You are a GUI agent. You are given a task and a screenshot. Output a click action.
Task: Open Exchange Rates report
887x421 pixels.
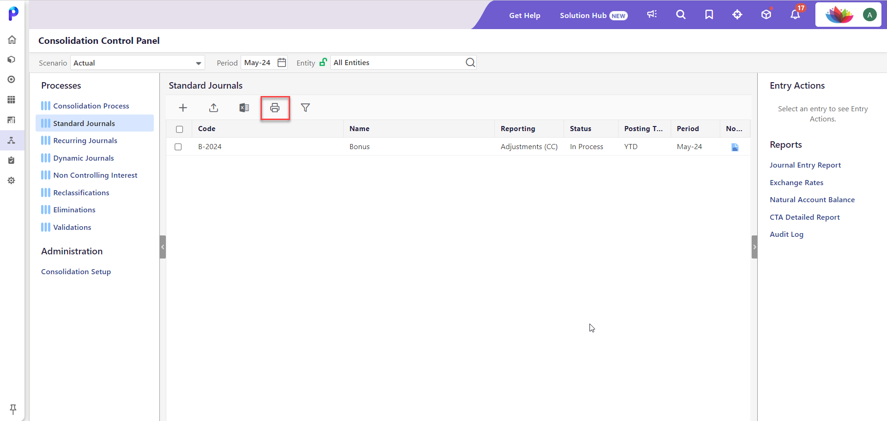[x=796, y=182]
